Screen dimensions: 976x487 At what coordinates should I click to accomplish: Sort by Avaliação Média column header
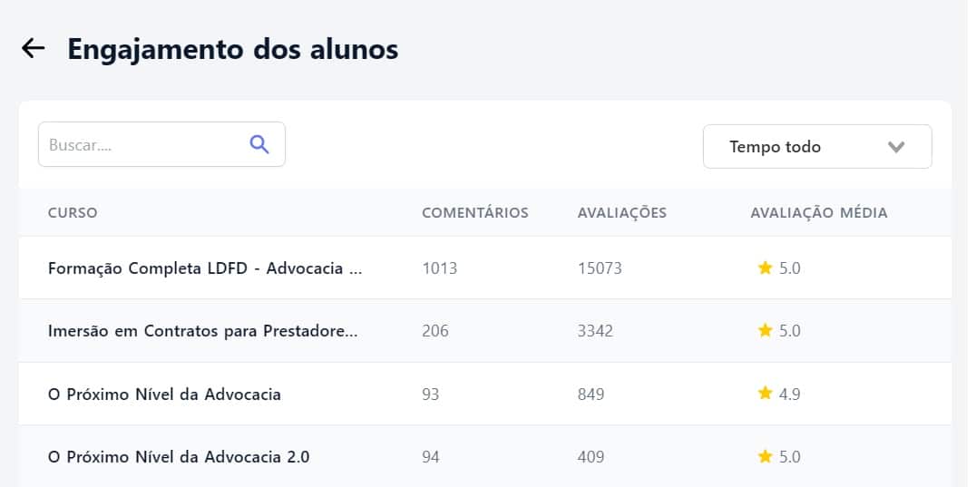point(819,213)
